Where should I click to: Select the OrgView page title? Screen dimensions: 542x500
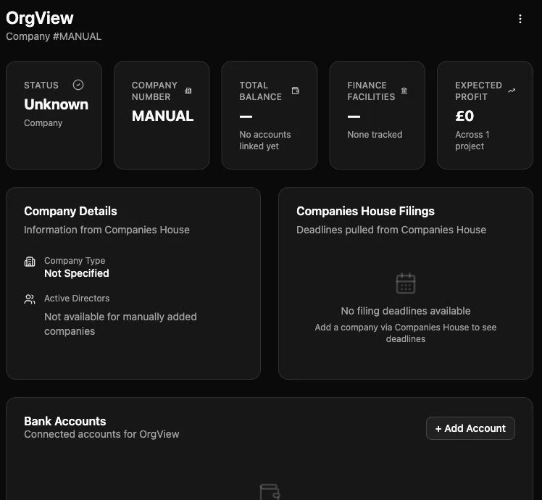pos(40,18)
